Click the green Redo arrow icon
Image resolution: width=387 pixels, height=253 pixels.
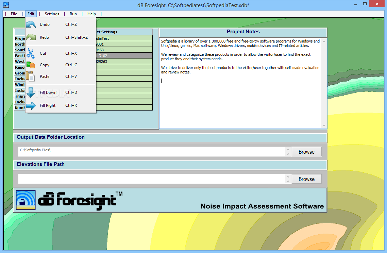(31, 37)
